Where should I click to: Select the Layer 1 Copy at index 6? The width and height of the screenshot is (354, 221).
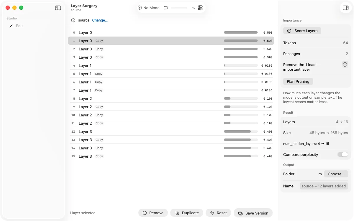[x=171, y=82]
